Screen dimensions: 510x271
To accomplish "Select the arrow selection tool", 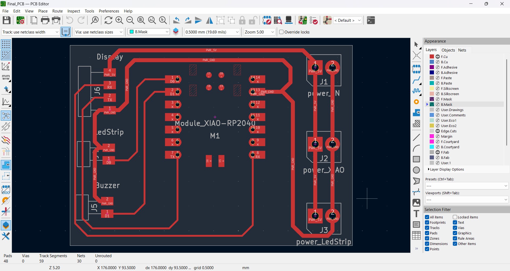I will click(416, 44).
